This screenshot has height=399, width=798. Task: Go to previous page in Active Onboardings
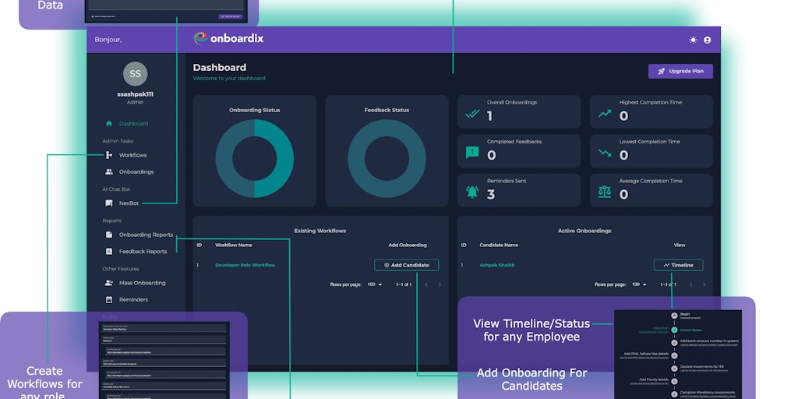click(690, 284)
